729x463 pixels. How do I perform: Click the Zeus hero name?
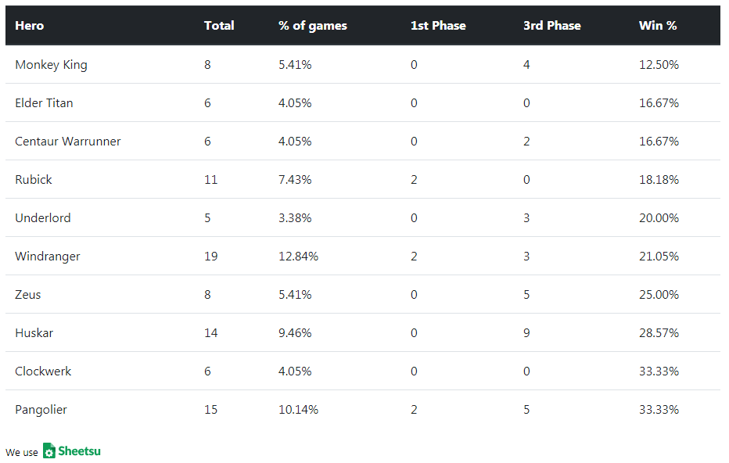[28, 295]
